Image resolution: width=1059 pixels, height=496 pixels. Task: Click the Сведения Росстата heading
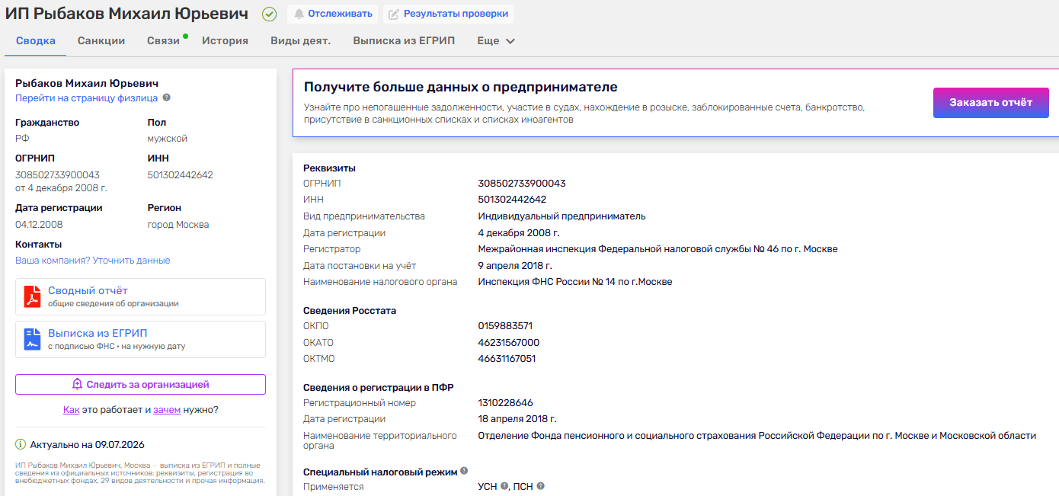coord(350,311)
